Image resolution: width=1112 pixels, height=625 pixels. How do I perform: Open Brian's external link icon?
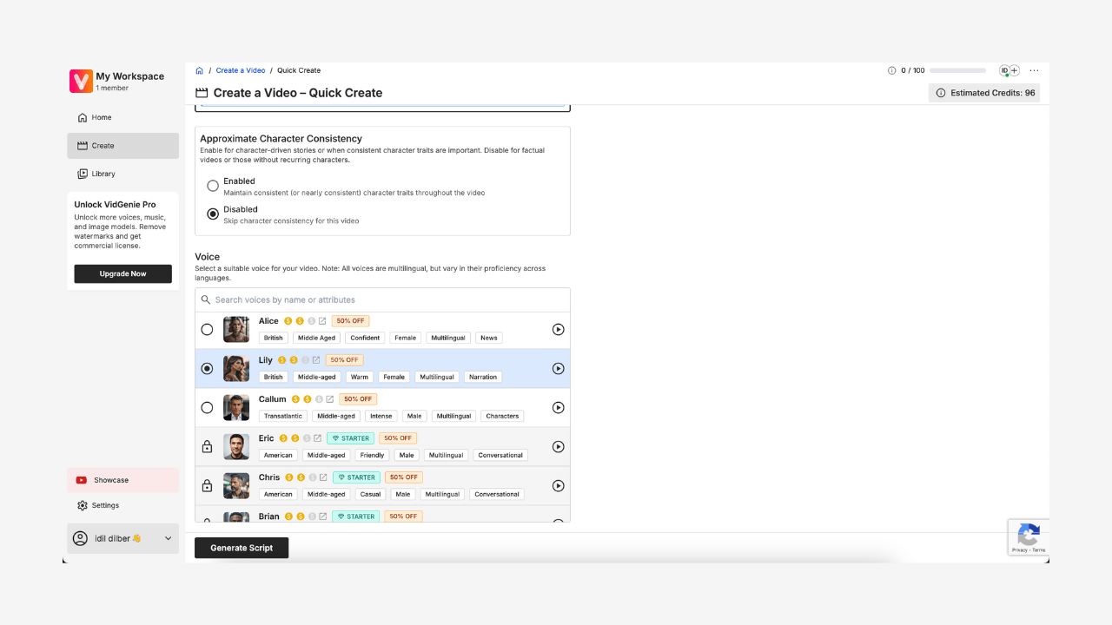tap(322, 516)
